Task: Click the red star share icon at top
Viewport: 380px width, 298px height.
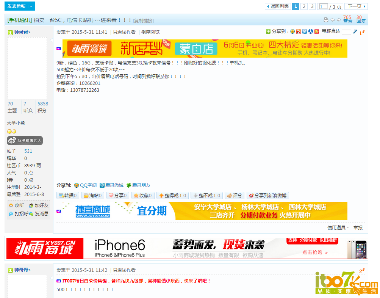Action: tap(317, 31)
